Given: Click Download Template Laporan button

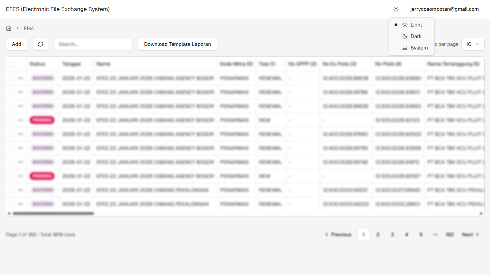Looking at the screenshot, I should [x=177, y=44].
